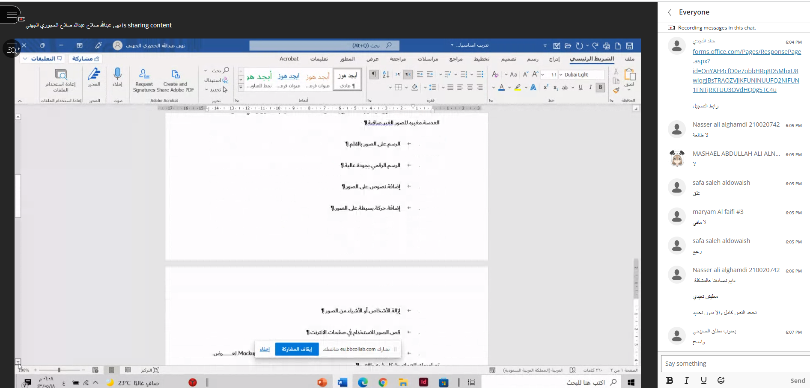Toggle Subscript formatting
This screenshot has height=388, width=810.
tap(555, 87)
